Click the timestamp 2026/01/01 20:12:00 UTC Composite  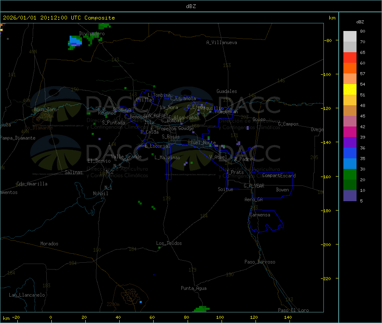59,18
